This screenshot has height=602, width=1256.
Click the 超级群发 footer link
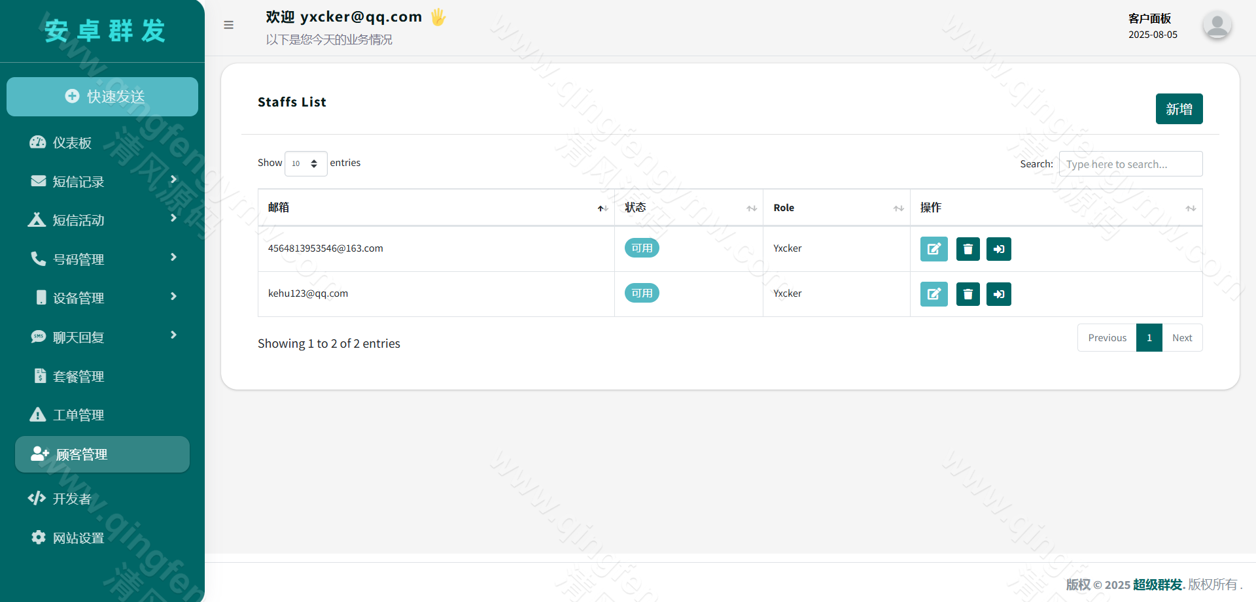[x=1158, y=584]
